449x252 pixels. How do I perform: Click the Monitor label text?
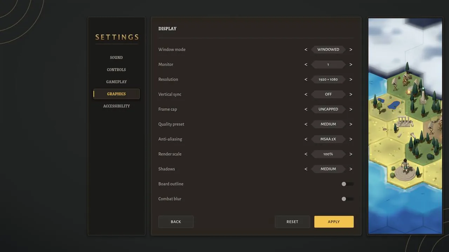166,64
